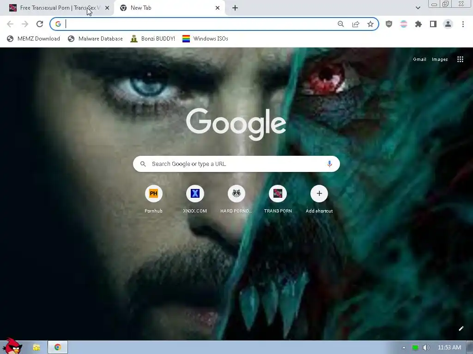The width and height of the screenshot is (473, 354).
Task: Open the zoom magnifier in address bar
Action: 340,24
